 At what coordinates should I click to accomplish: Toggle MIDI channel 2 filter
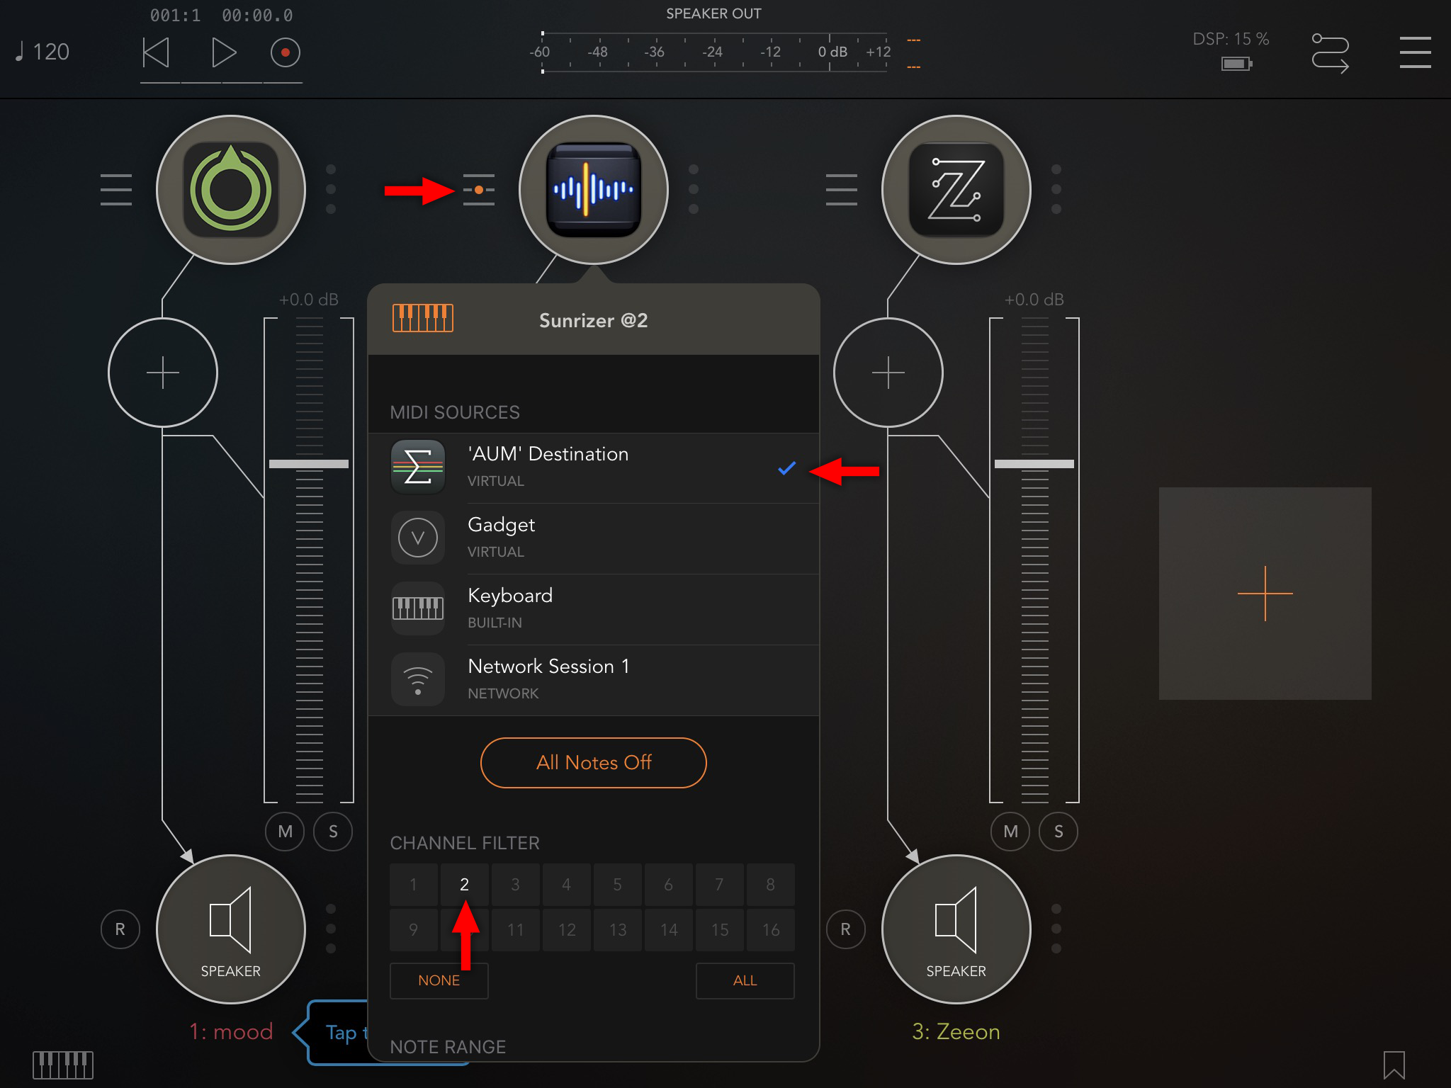coord(465,885)
